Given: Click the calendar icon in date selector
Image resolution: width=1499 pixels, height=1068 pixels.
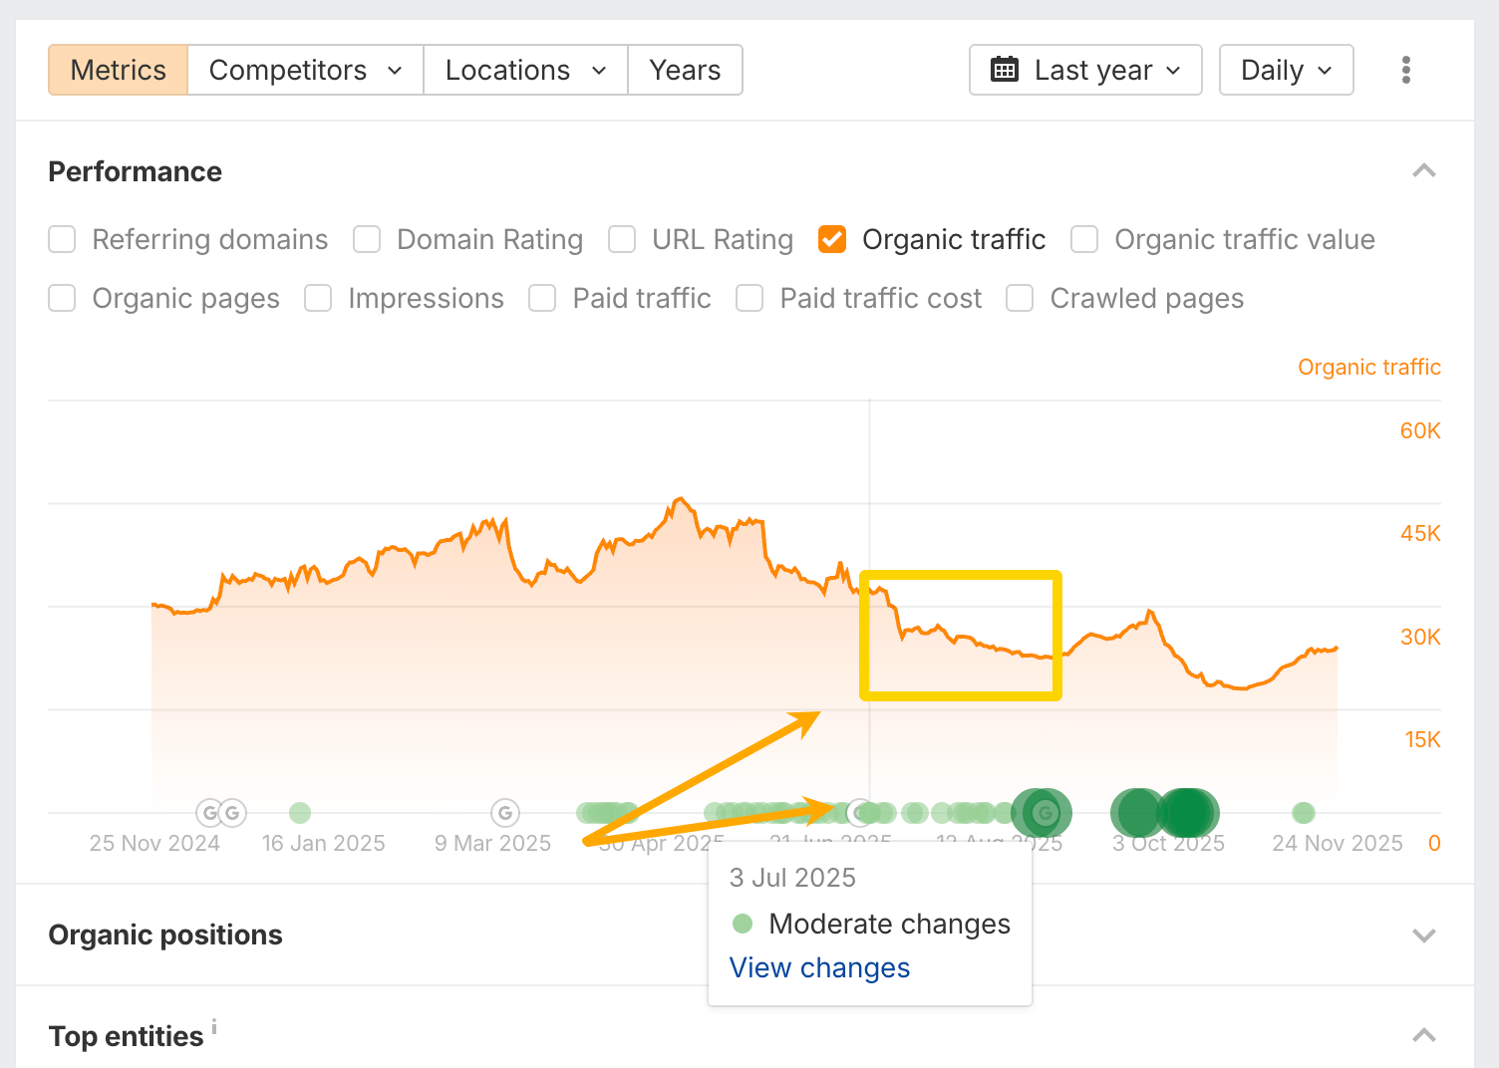Looking at the screenshot, I should pos(1004,70).
